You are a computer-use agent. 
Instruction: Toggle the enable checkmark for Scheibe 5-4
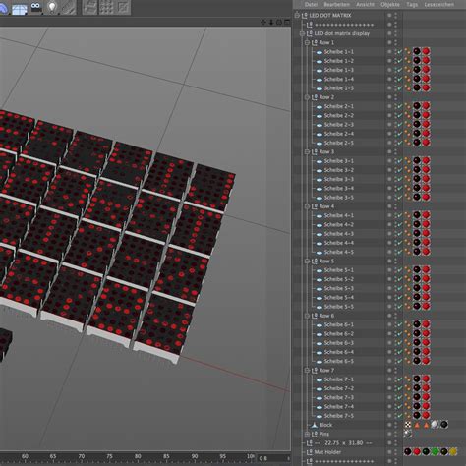399,298
